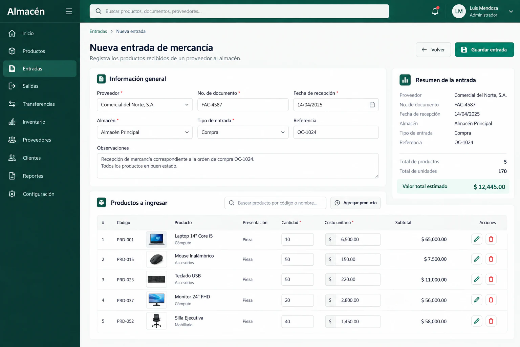The image size is (520, 347).
Task: Open the notifications bell
Action: [435, 11]
